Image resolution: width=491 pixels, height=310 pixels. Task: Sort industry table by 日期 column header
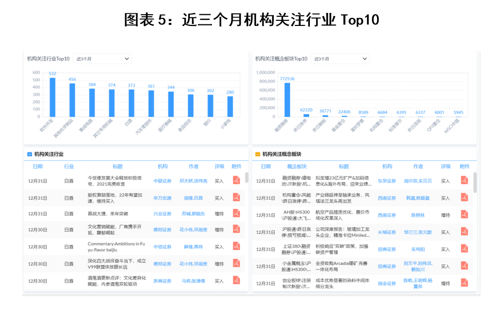tap(38, 166)
